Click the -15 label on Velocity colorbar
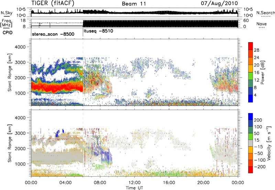The height and width of the screenshot is (190, 275). pyautogui.click(x=258, y=146)
